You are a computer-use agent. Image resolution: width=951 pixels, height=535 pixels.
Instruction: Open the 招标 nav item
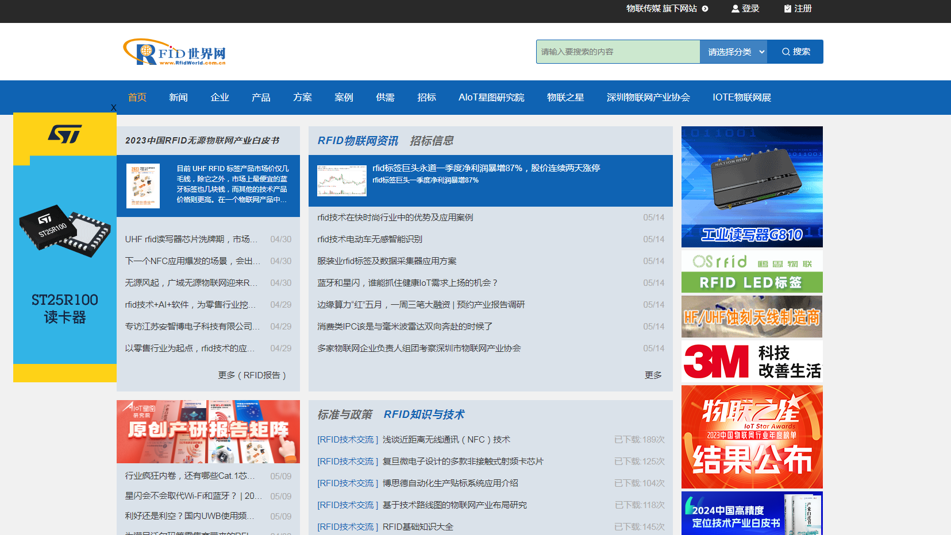coord(427,98)
